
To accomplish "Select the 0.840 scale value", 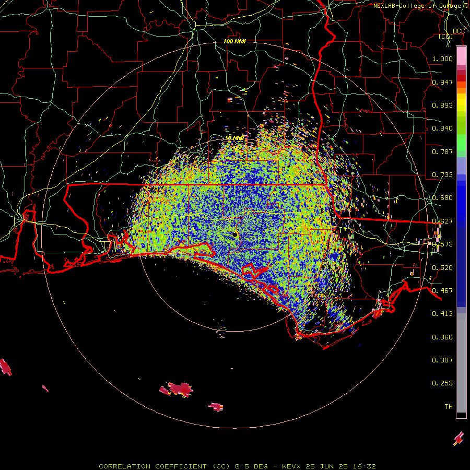I will [442, 128].
